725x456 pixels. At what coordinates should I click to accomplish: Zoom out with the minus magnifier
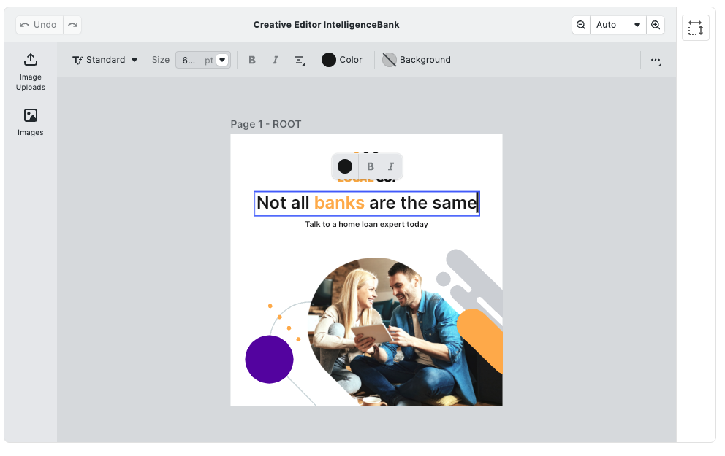point(581,25)
